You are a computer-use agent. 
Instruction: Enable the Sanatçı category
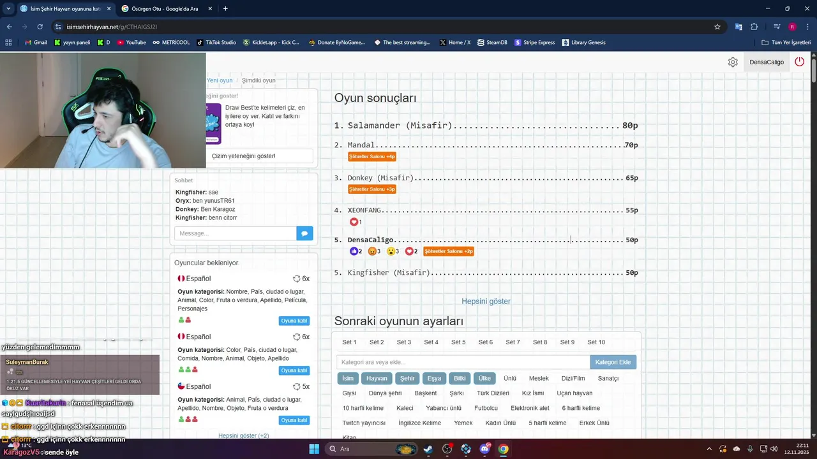click(x=608, y=378)
